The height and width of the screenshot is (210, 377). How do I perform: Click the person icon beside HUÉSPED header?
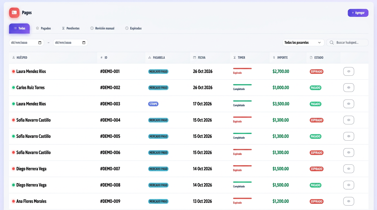[14, 58]
